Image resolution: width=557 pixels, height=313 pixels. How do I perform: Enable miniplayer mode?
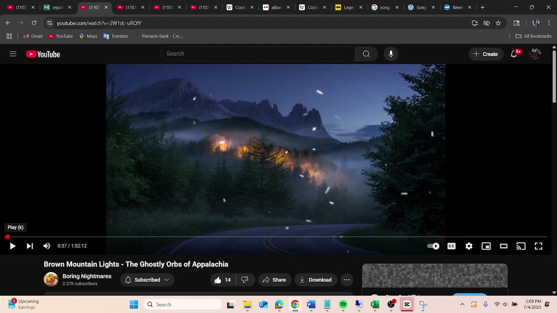(x=486, y=246)
